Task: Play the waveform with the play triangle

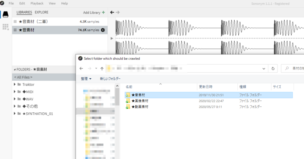Action: click(112, 38)
